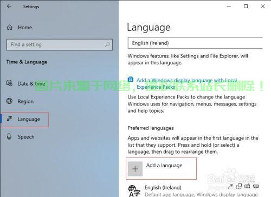Viewport: 271px width, 197px height.
Task: Click the Home house icon
Action: pyautogui.click(x=10, y=28)
